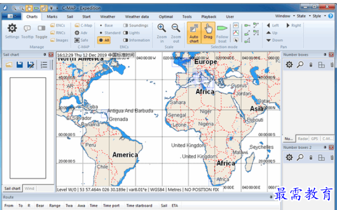Viewport: 337px width, 210px height.
Task: Pan chart Left
Action: click(272, 25)
